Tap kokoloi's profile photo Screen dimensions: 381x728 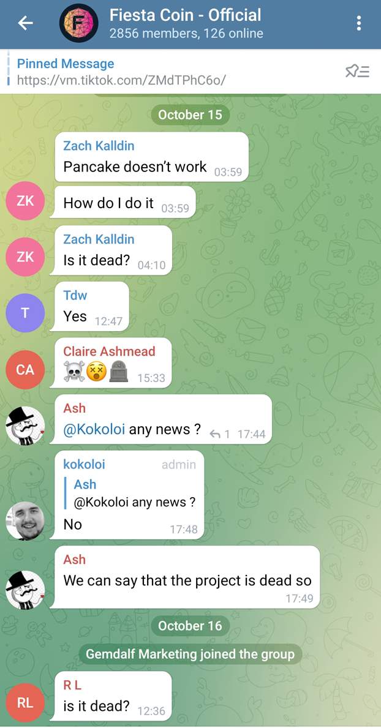[x=25, y=521]
